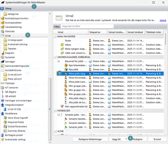
Task: Click the IoT-sensorer icon in sidebar
Action: [x=3, y=88]
